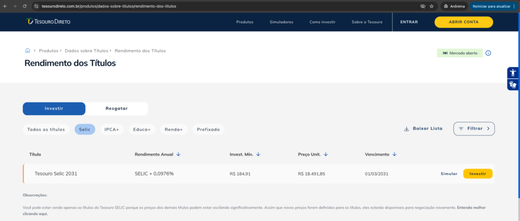Click the Tesouro Direto logo
This screenshot has width=520, height=221.
tap(48, 21)
